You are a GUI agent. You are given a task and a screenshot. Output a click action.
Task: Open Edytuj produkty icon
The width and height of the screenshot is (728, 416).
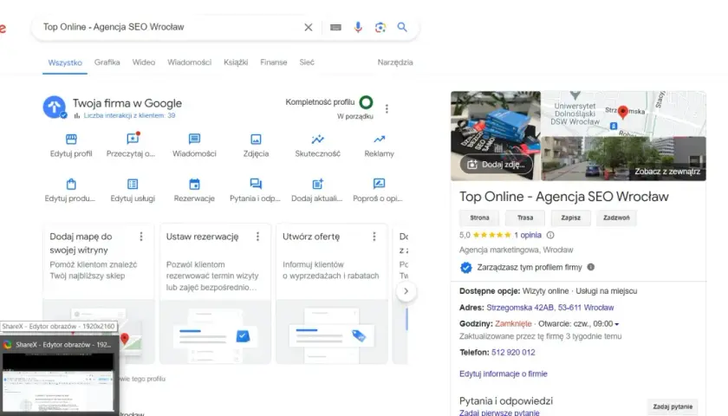point(71,184)
